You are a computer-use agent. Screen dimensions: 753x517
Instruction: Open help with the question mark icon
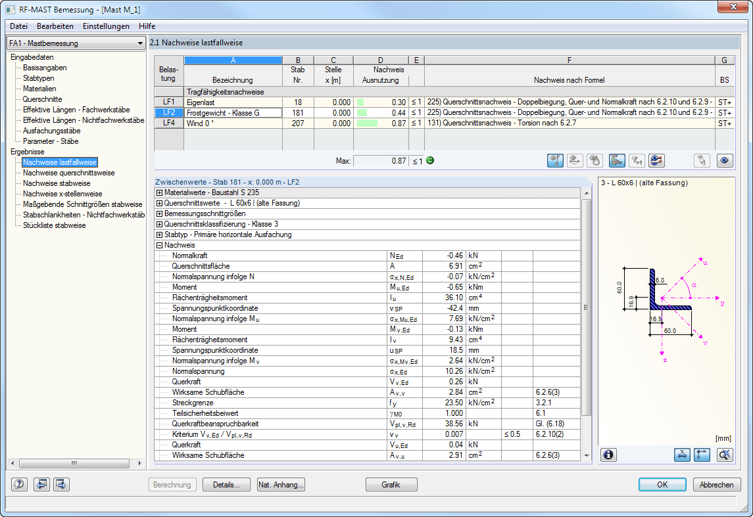pyautogui.click(x=19, y=484)
